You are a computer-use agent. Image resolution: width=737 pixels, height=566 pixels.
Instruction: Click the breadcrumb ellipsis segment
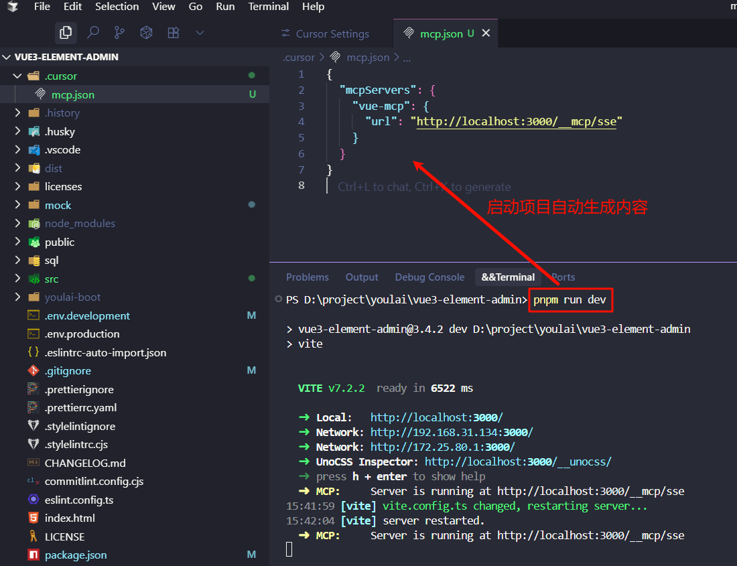pos(407,58)
